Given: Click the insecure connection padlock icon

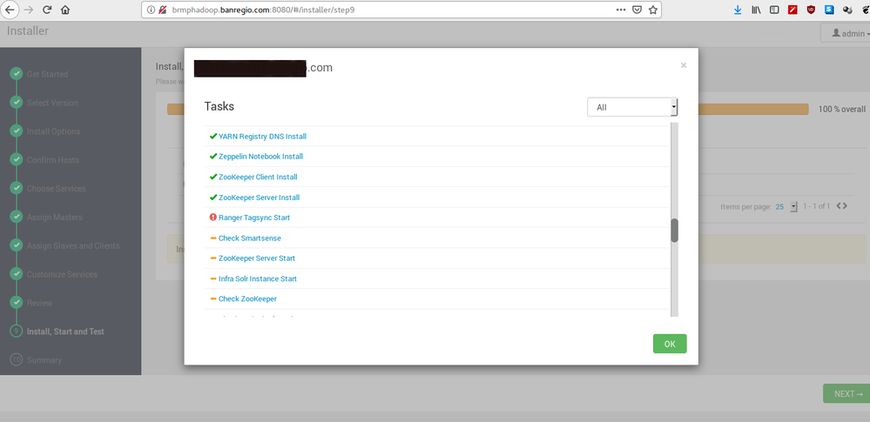Looking at the screenshot, I should tap(163, 10).
